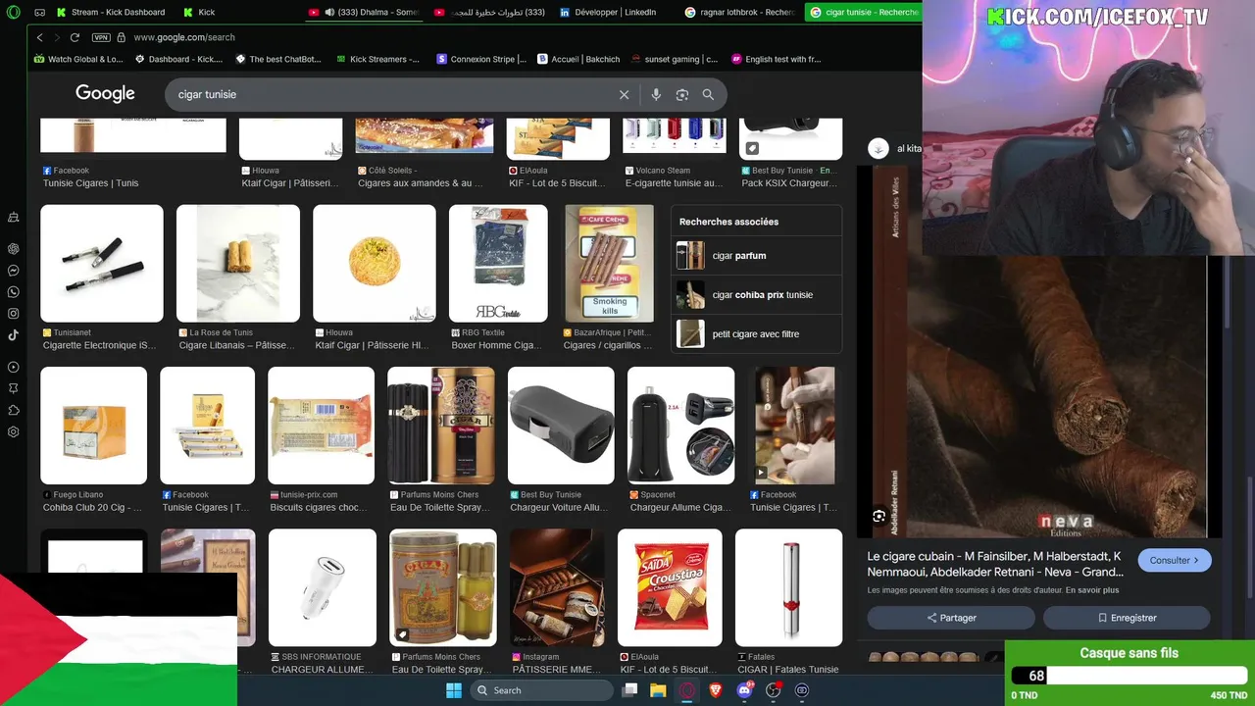Click the Partager button
The width and height of the screenshot is (1255, 706).
[951, 618]
